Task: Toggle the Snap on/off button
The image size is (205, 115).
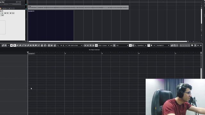Action: (96, 45)
